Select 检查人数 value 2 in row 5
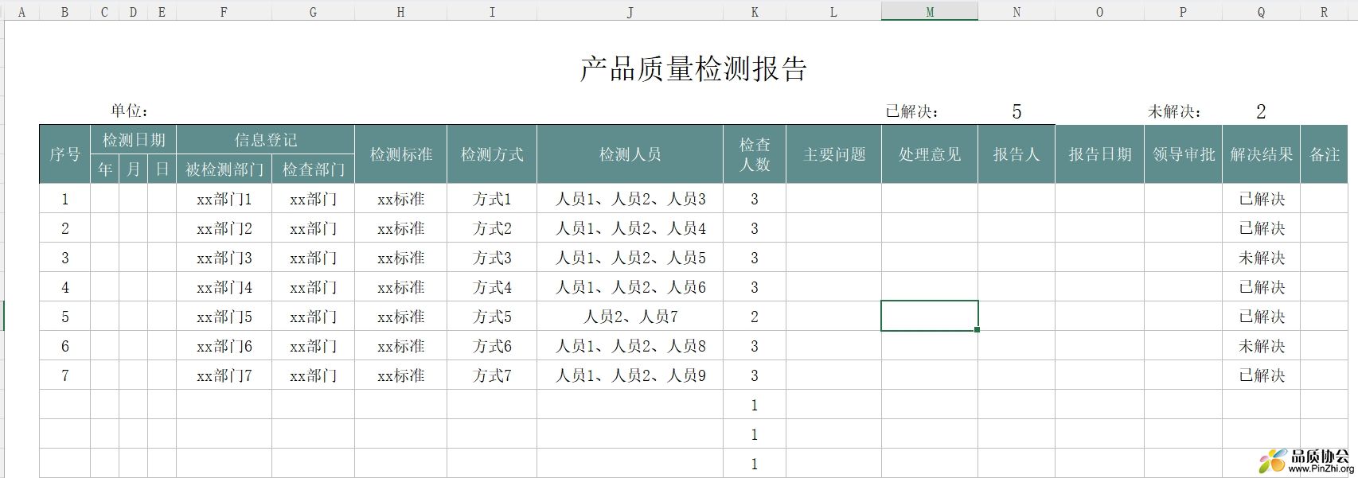This screenshot has height=478, width=1358. point(755,317)
